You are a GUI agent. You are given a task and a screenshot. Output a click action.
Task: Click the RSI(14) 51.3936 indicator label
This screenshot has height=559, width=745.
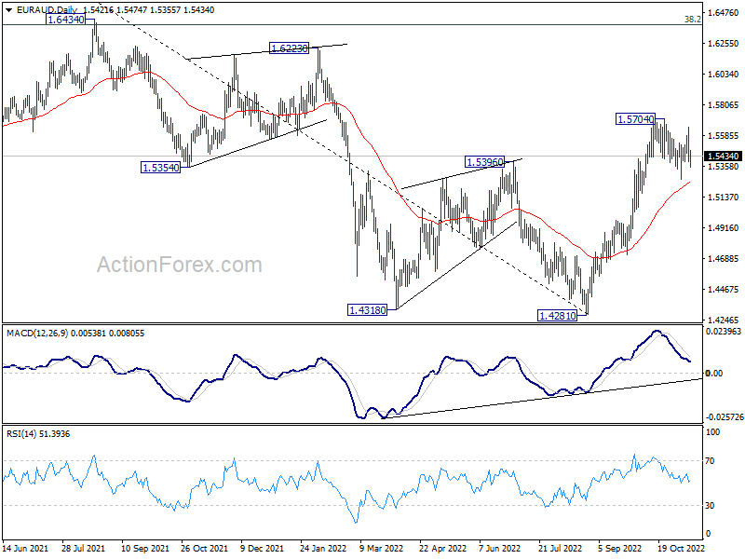coord(38,433)
